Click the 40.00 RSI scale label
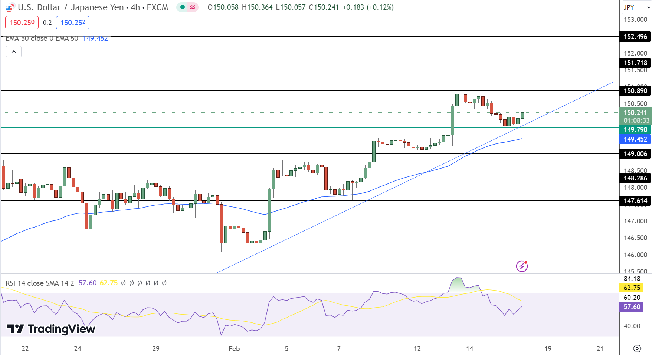The width and height of the screenshot is (652, 355). point(632,326)
